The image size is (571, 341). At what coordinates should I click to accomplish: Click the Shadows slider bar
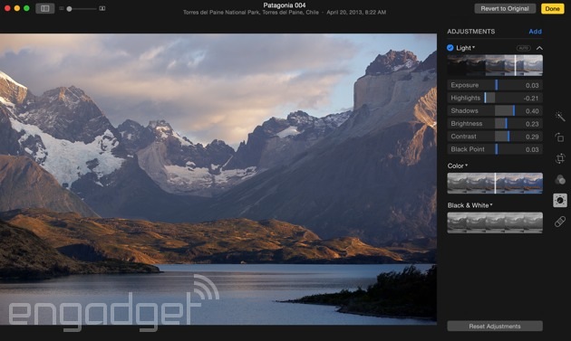(495, 111)
